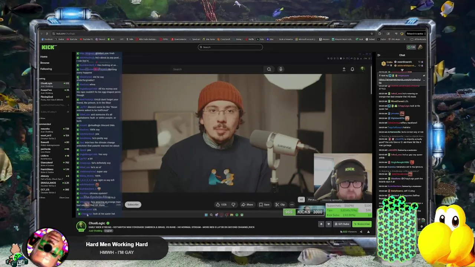This screenshot has height=267, width=475.
Task: Open Browse in Kick sidebar
Action: tap(45, 63)
